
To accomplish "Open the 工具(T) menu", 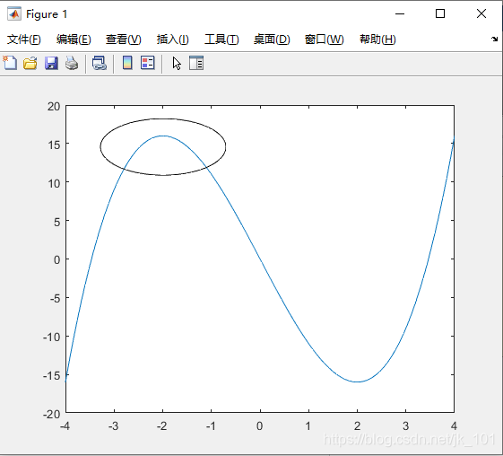I will coord(221,39).
